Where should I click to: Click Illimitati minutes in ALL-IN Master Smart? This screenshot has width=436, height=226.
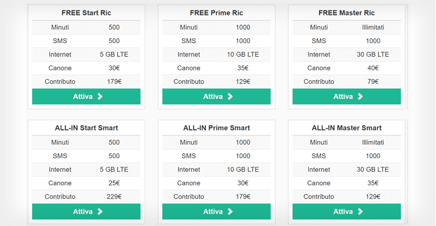[x=373, y=142]
